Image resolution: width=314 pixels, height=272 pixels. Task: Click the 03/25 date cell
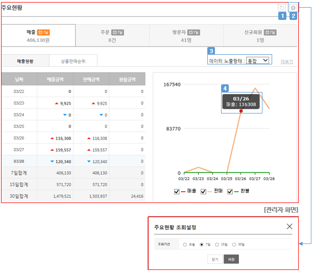click(x=19, y=126)
